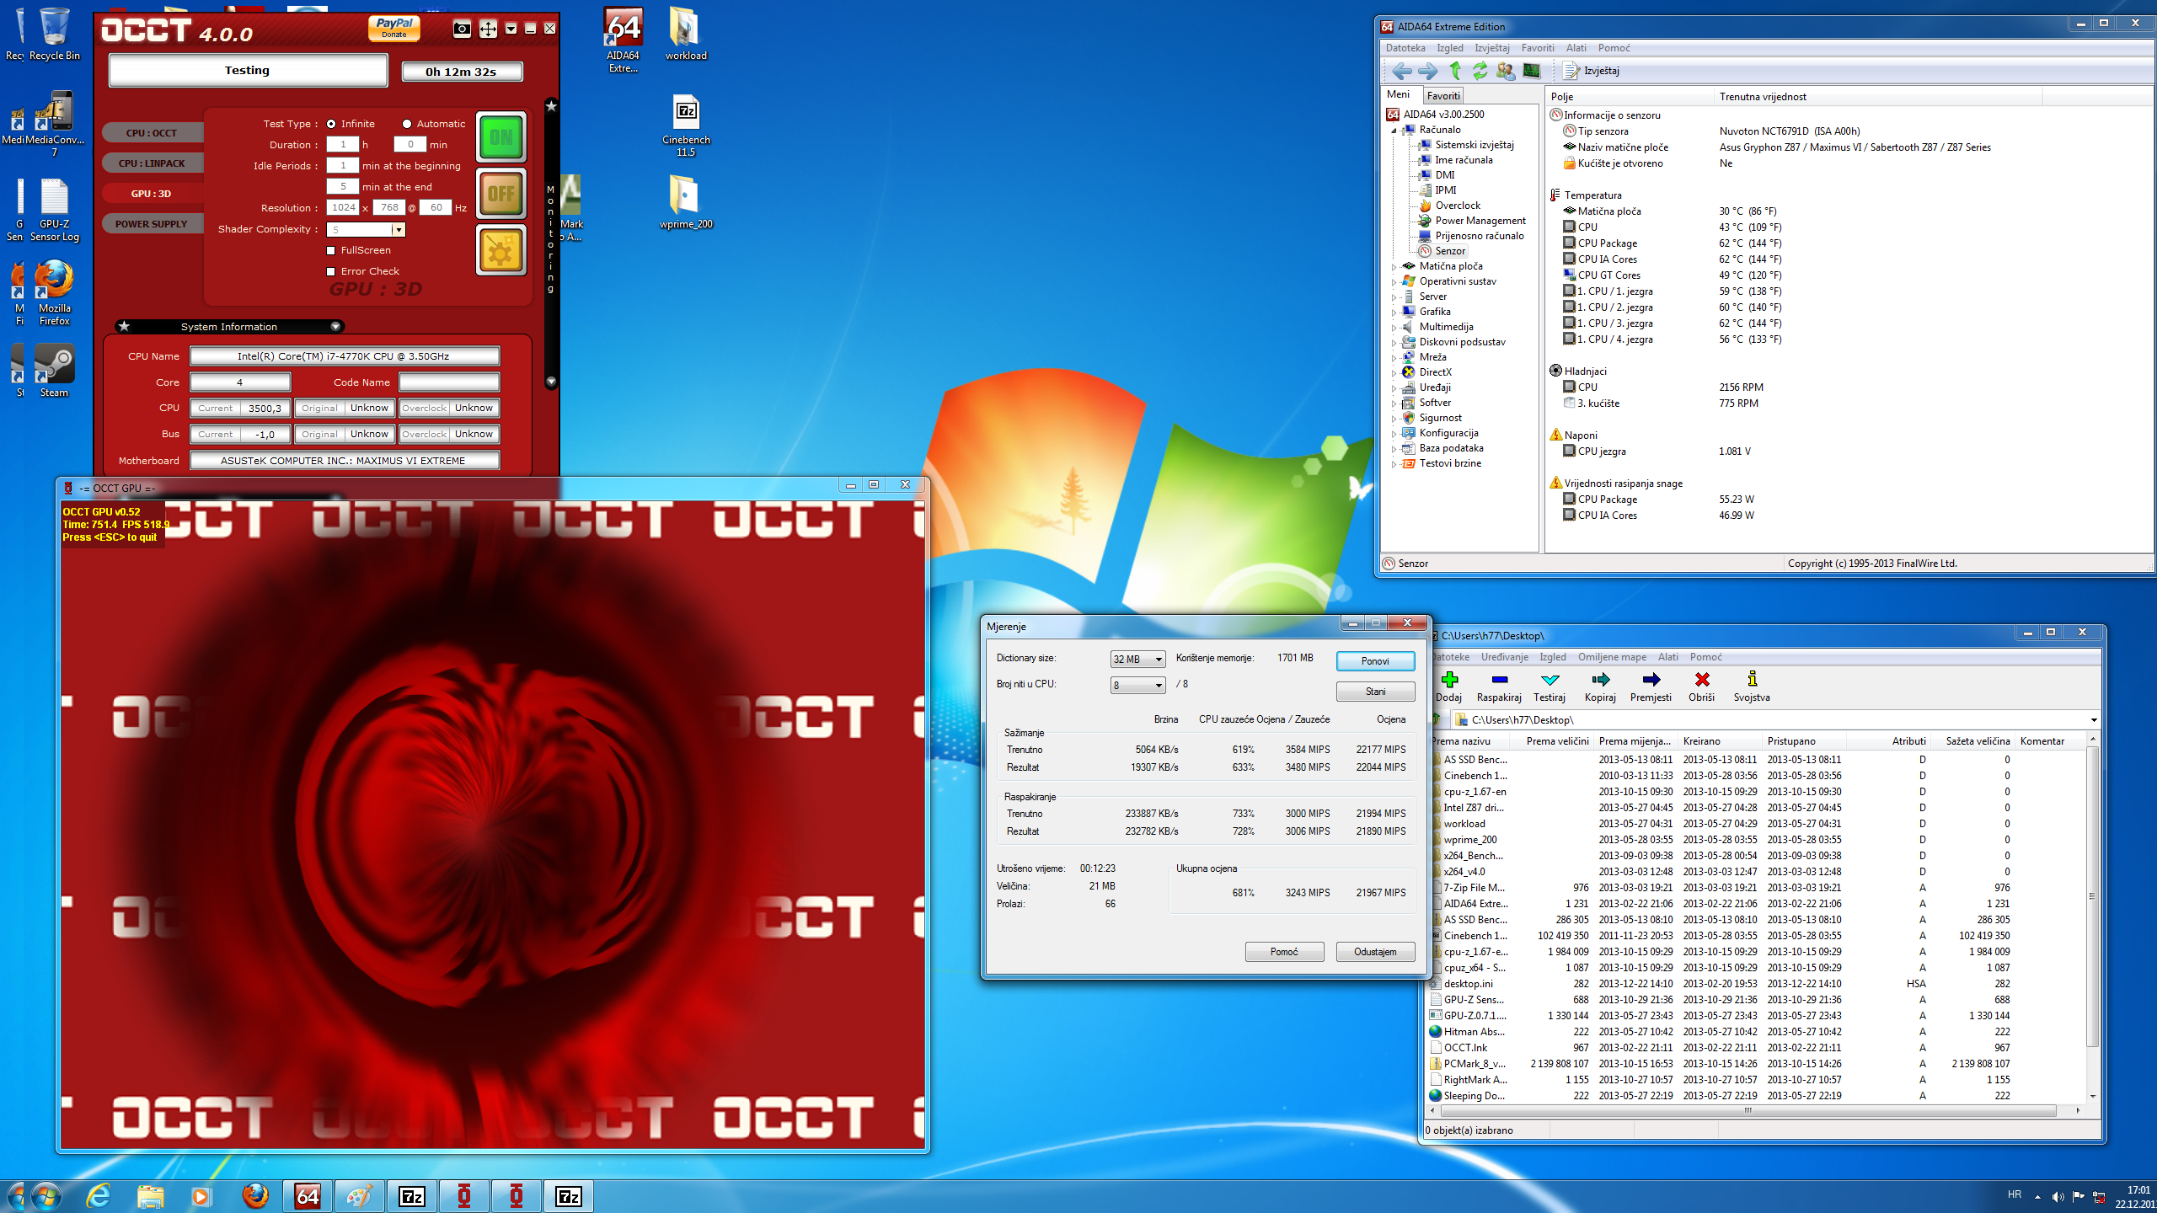Click Windows Start button

tap(45, 1196)
